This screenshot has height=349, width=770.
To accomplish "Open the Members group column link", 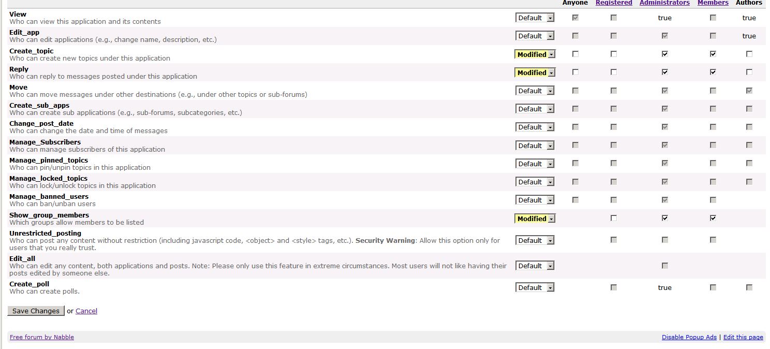I will (713, 3).
